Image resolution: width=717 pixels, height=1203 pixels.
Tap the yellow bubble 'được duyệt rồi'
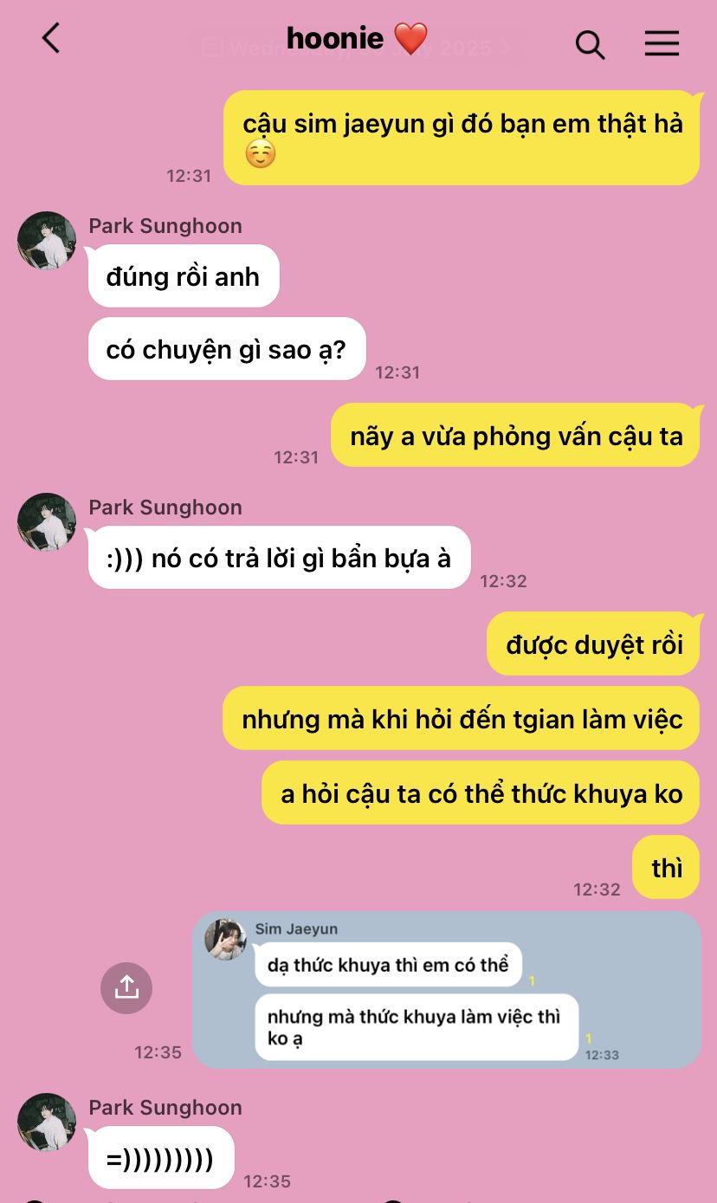click(x=593, y=644)
